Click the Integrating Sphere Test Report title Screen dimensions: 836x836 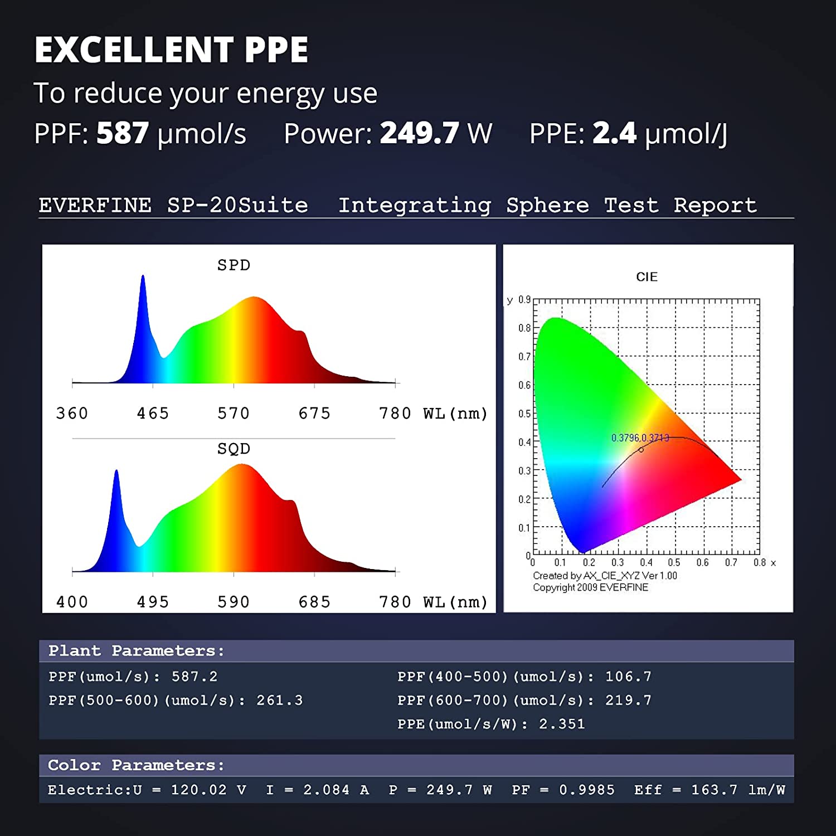(547, 205)
